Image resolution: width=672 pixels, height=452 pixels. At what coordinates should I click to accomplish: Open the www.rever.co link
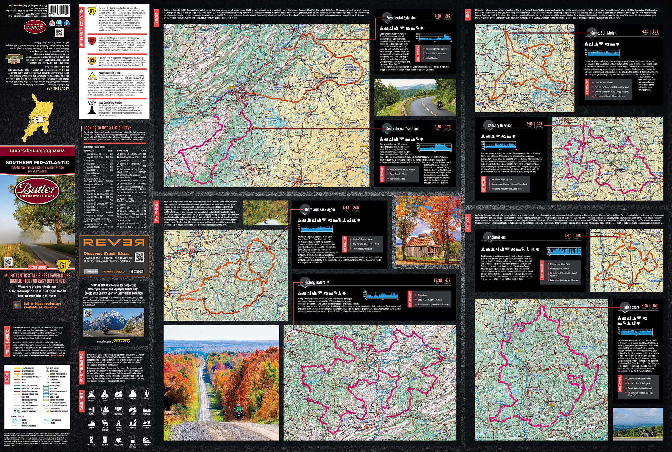[x=114, y=272]
